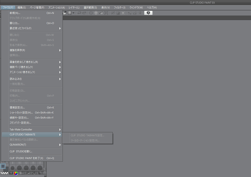Select the Color Set palette icon
The width and height of the screenshot is (251, 177).
point(28,173)
